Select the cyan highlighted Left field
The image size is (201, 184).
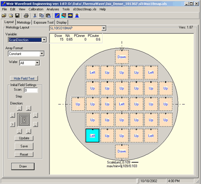92,136
